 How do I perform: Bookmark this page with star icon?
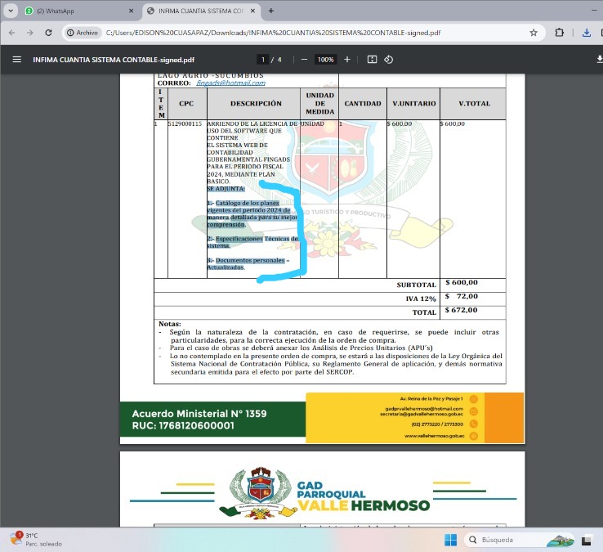click(534, 33)
